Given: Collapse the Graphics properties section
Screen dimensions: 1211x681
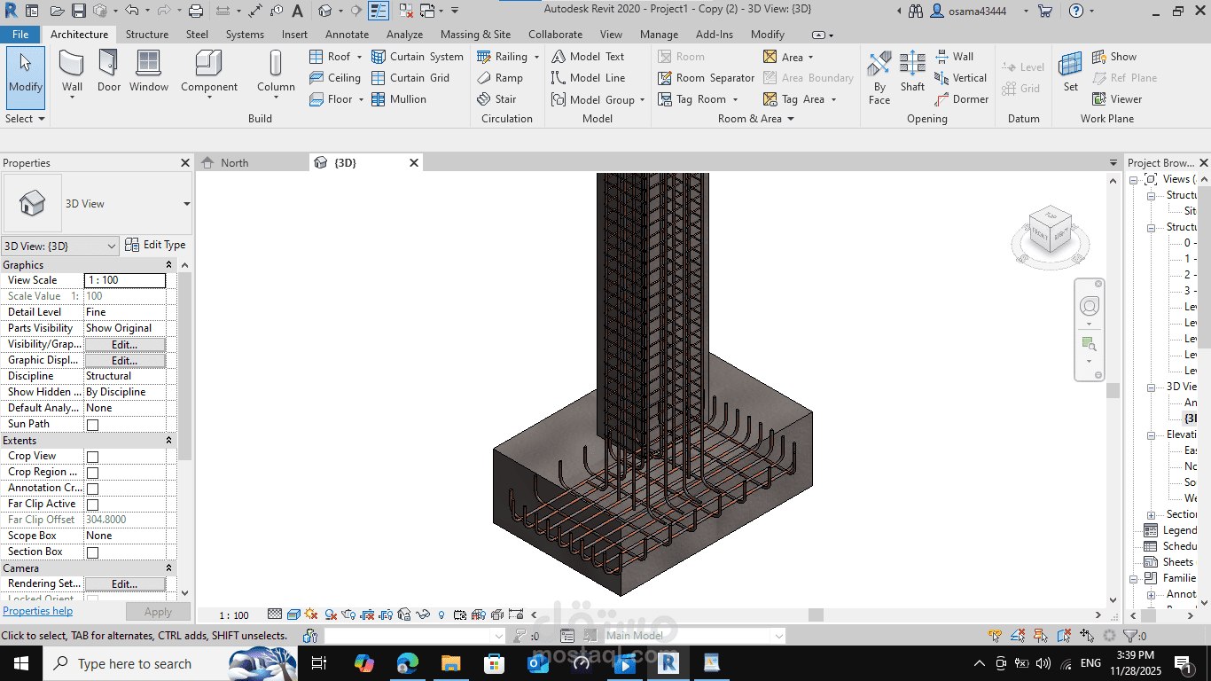Looking at the screenshot, I should 169,265.
